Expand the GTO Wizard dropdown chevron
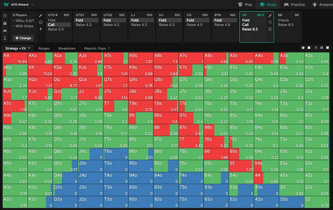The height and width of the screenshot is (210, 333). 33,4
